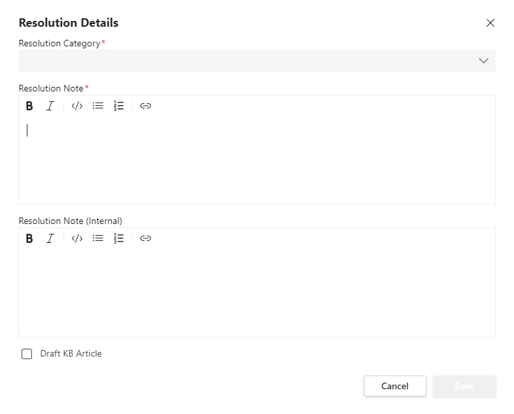Insert link in Resolution Note editor
Image resolution: width=514 pixels, height=414 pixels.
pos(146,106)
